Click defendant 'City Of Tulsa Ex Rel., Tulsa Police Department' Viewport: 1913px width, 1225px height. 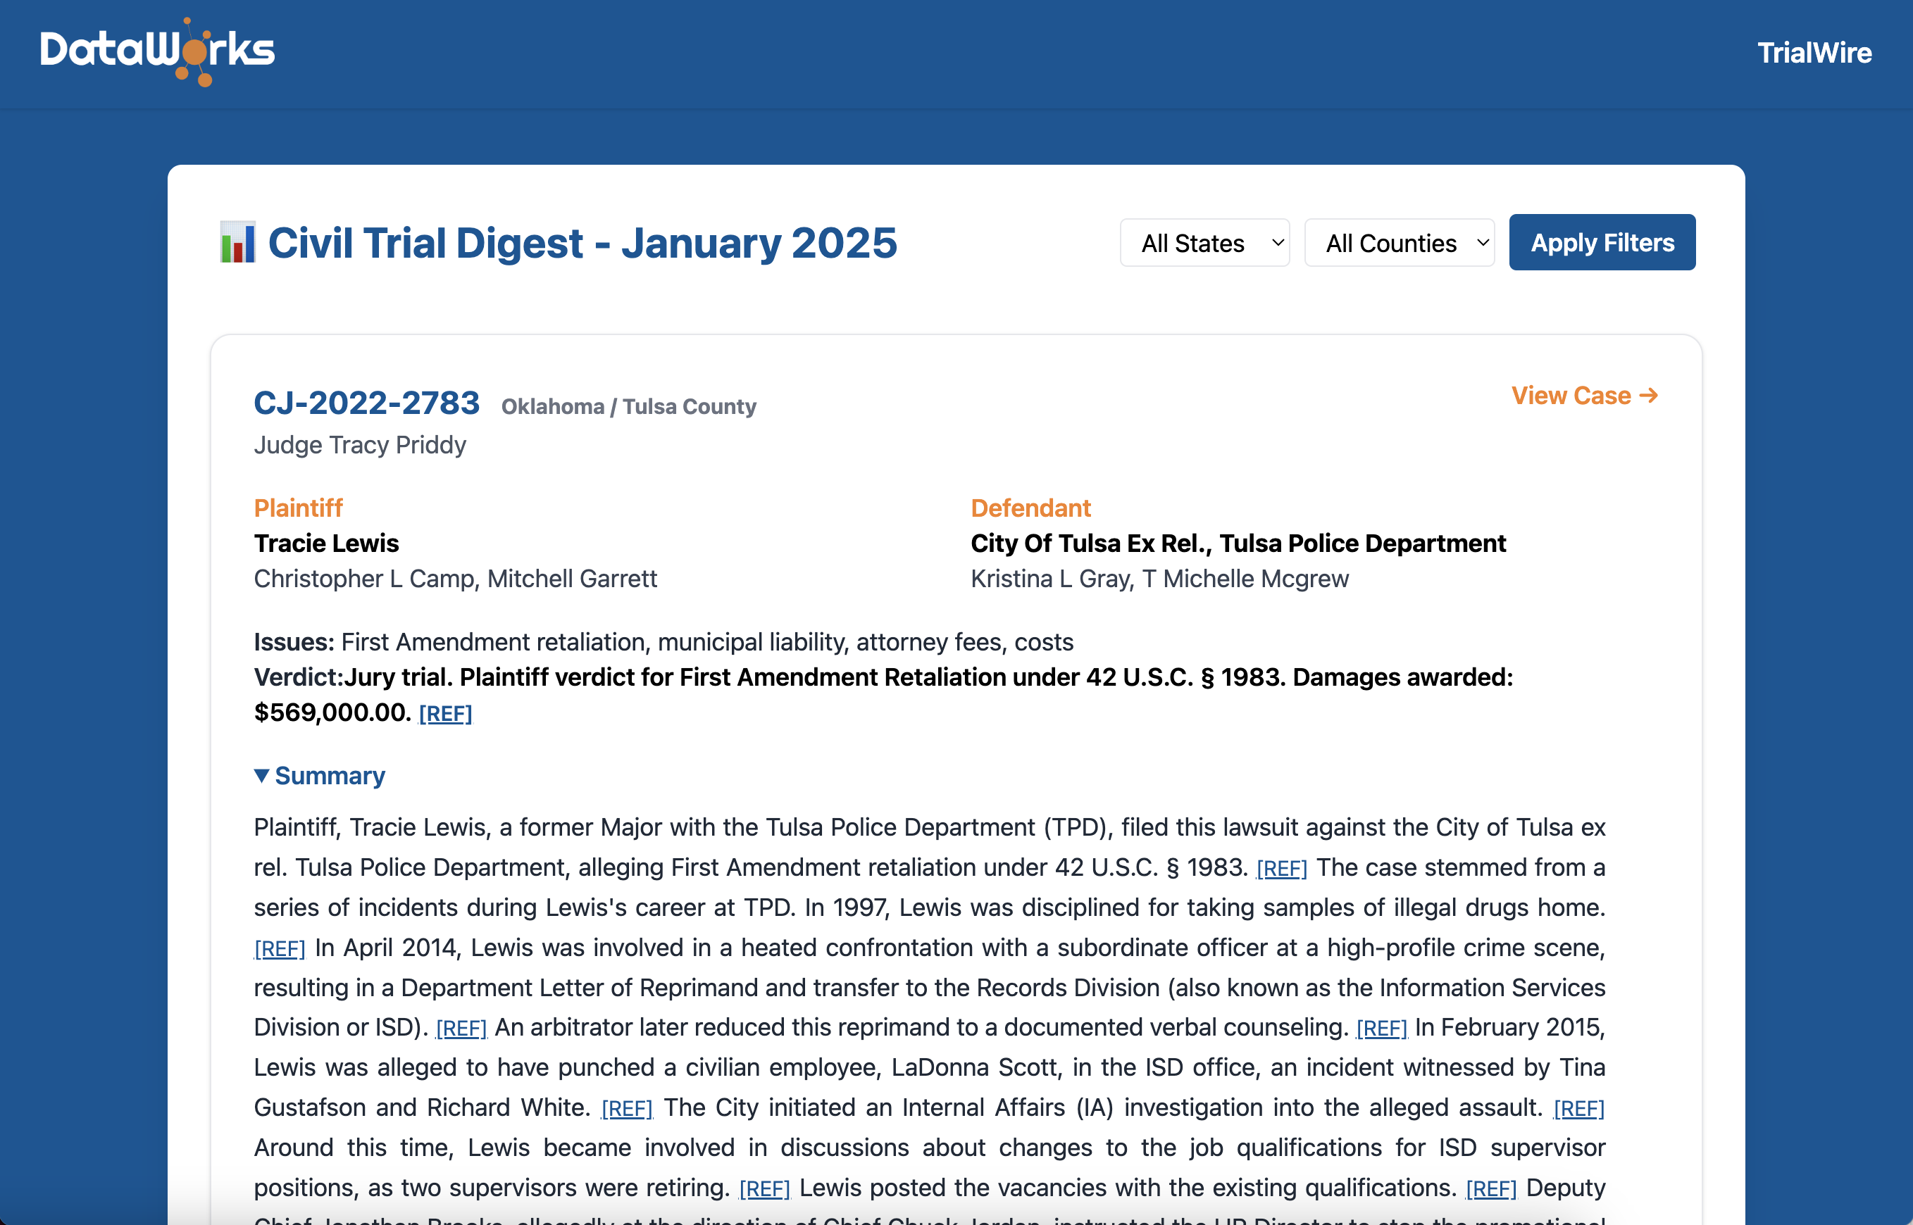[x=1238, y=544]
